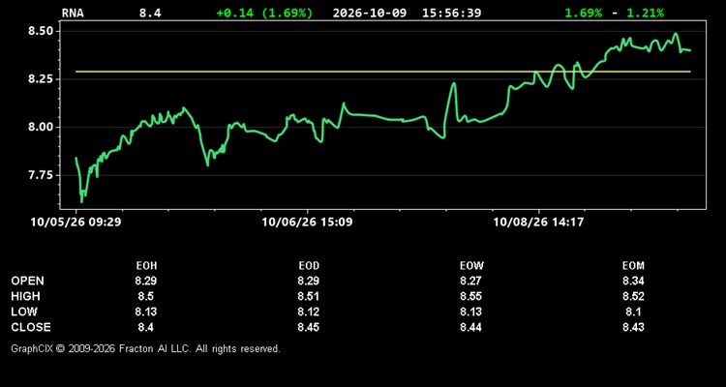Click the RNA ticker symbol
Screen dimensions: 726x387
click(x=73, y=13)
